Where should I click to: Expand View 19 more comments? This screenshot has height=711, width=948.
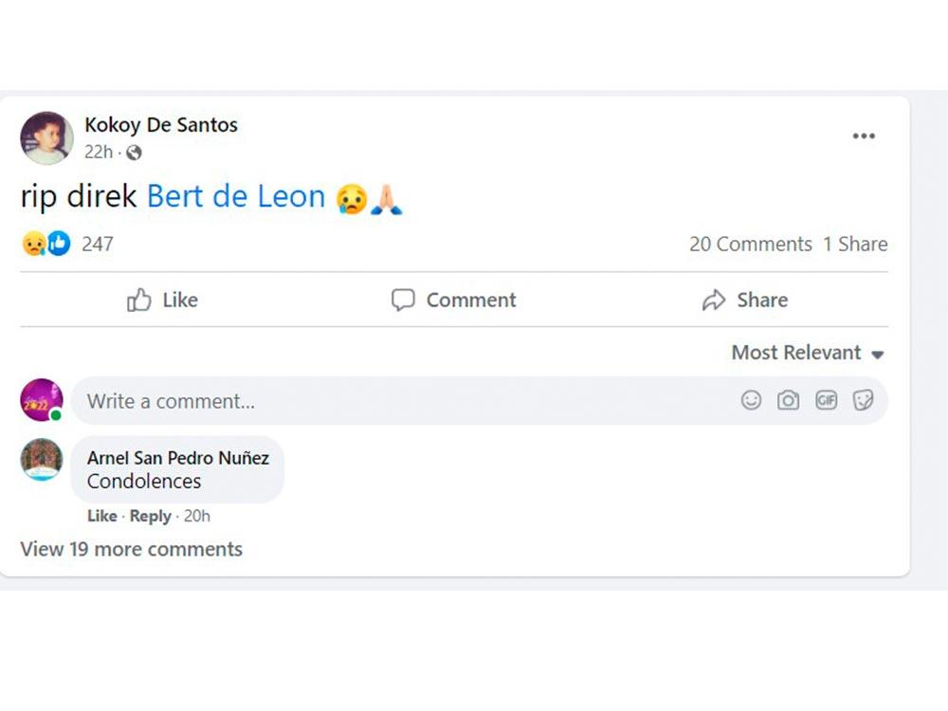coord(131,549)
